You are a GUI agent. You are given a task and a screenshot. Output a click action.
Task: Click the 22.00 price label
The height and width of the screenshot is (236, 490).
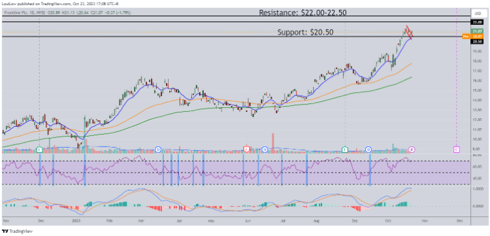click(x=478, y=22)
